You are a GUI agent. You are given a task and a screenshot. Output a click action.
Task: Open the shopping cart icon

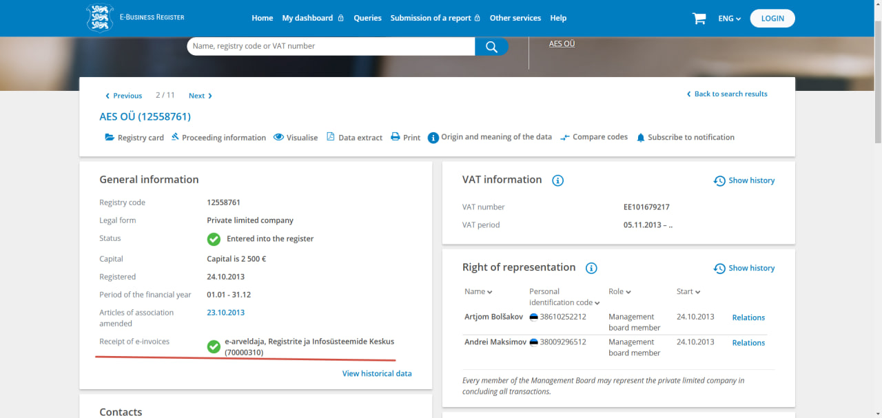coord(699,19)
